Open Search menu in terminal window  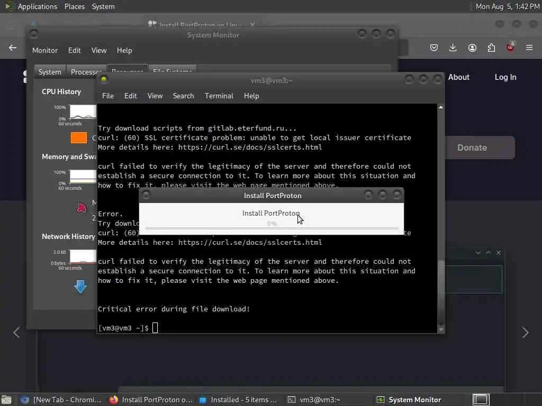click(184, 96)
